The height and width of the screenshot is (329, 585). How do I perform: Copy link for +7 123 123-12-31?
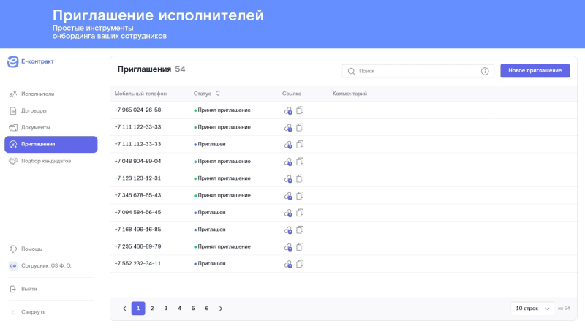click(300, 178)
